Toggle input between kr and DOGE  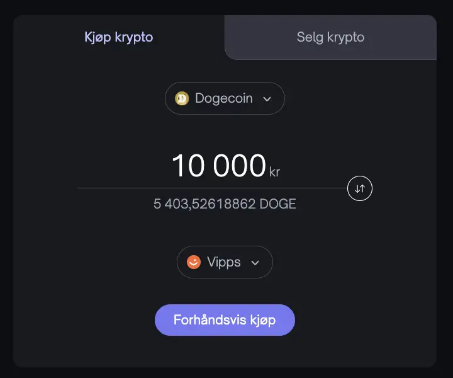click(360, 188)
